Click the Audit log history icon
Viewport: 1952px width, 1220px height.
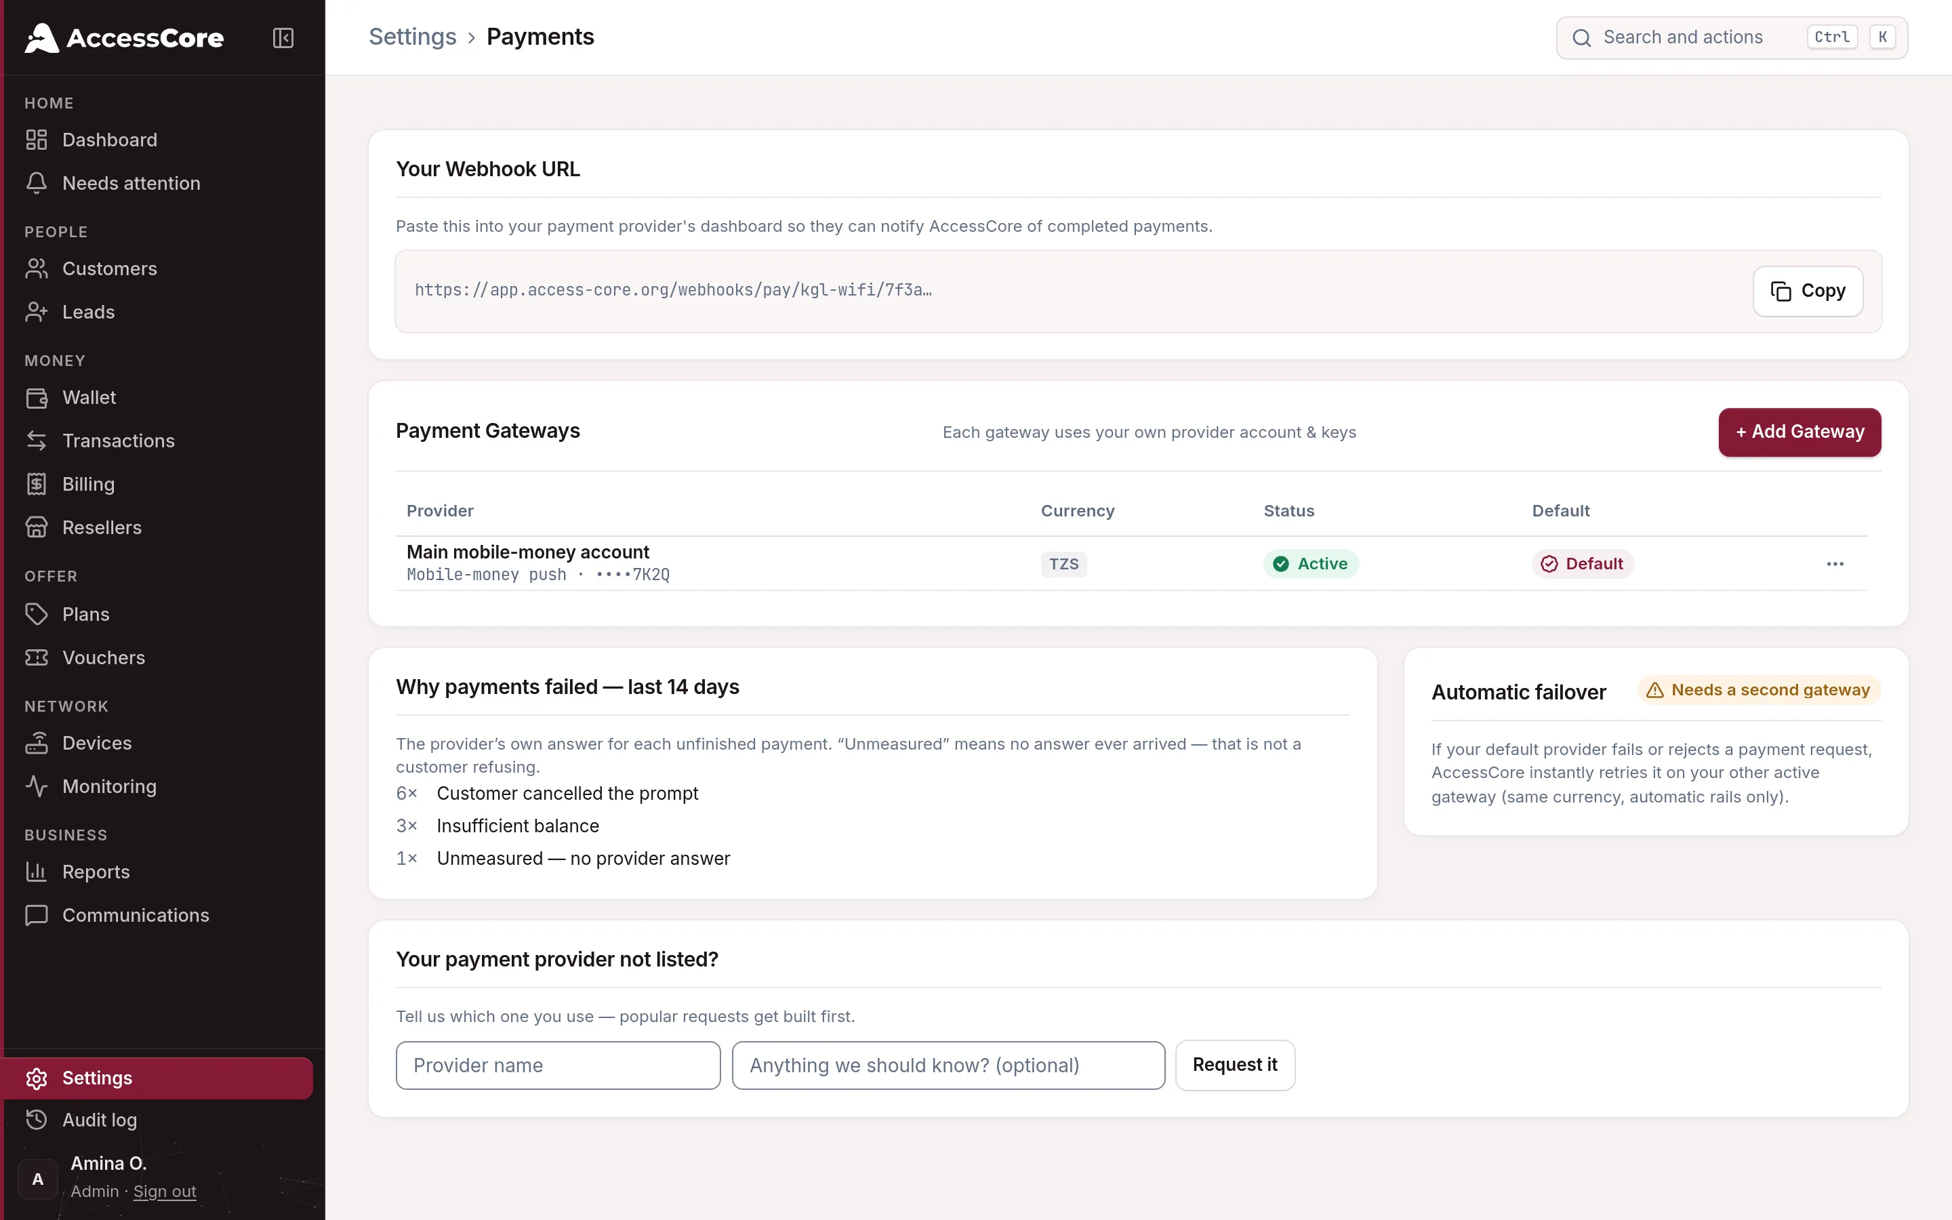[x=37, y=1120]
